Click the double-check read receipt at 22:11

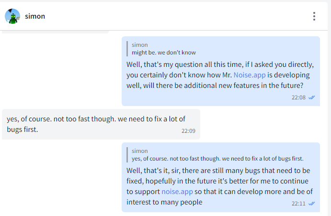tap(311, 204)
